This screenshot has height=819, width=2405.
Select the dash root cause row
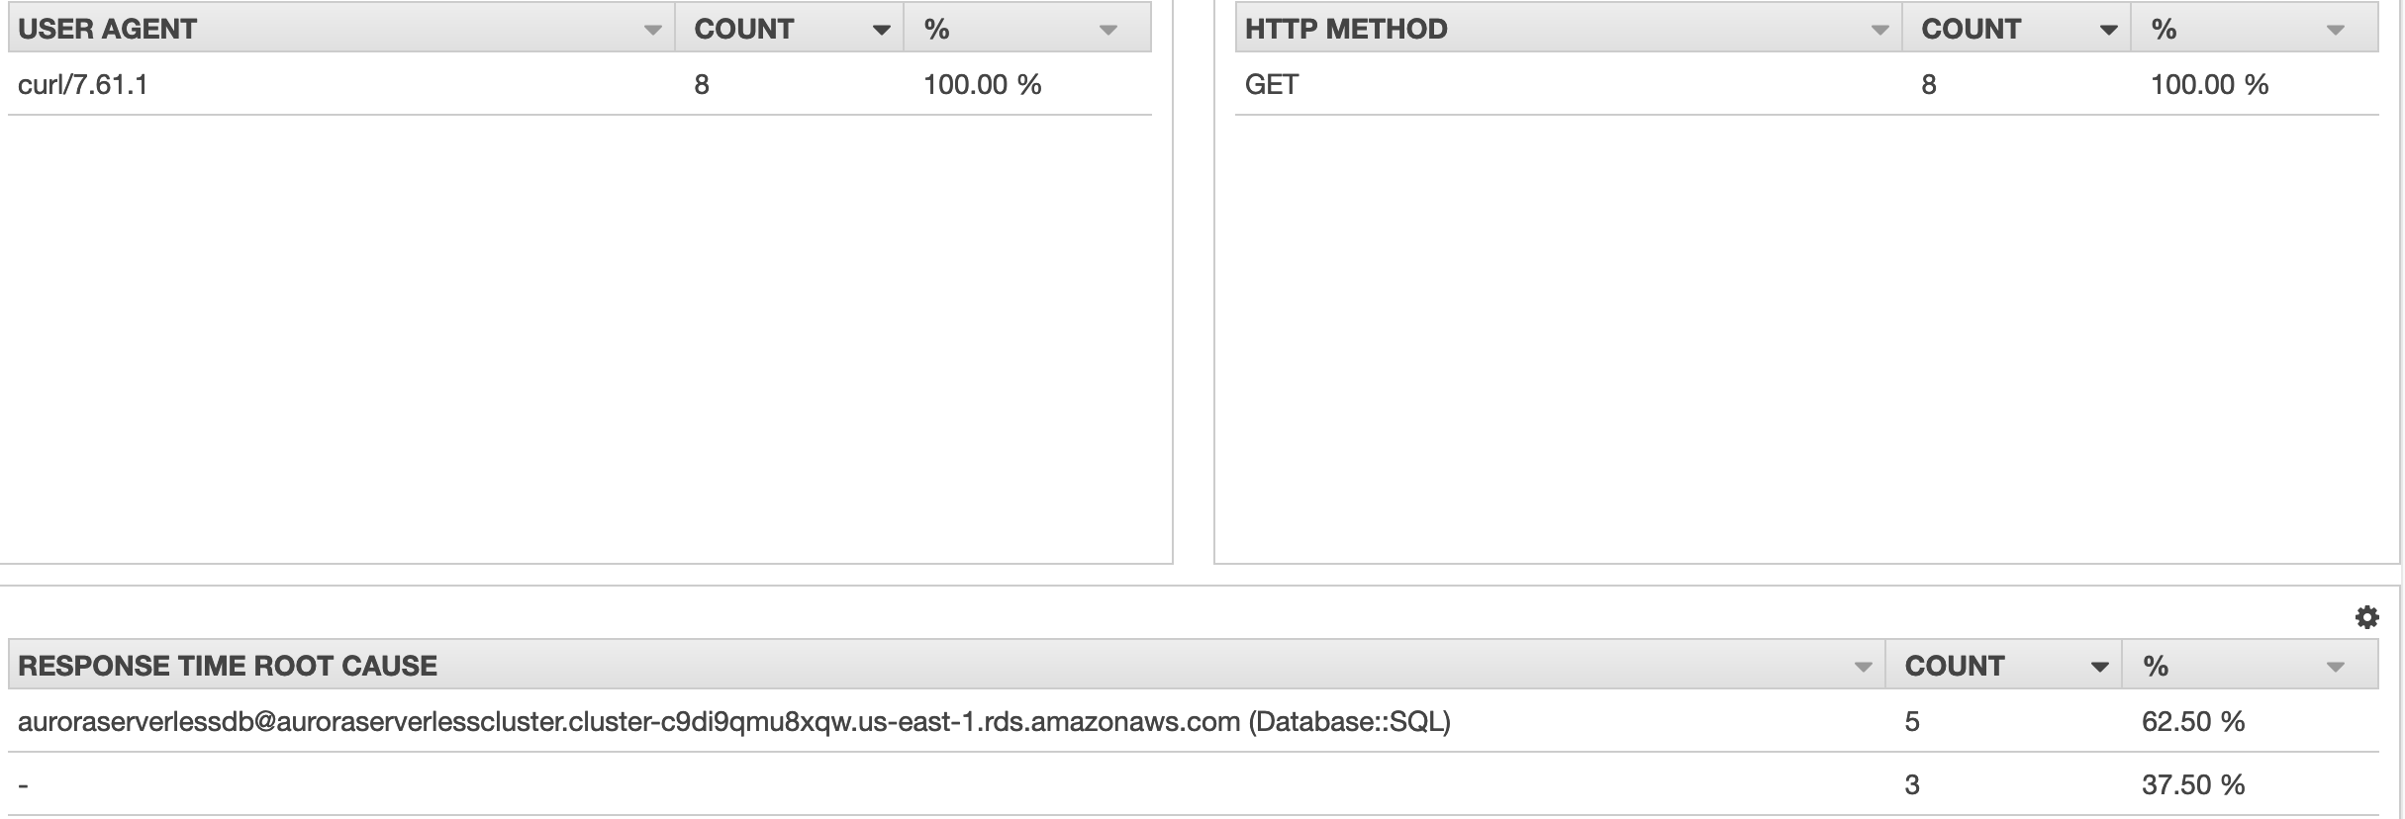pyautogui.click(x=1194, y=784)
